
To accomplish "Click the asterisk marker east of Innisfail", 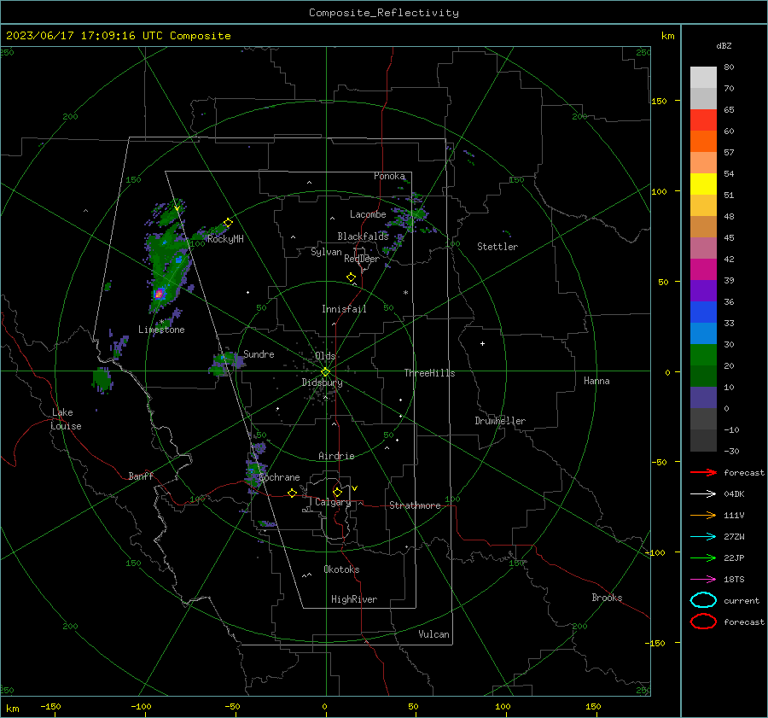I will [x=405, y=293].
